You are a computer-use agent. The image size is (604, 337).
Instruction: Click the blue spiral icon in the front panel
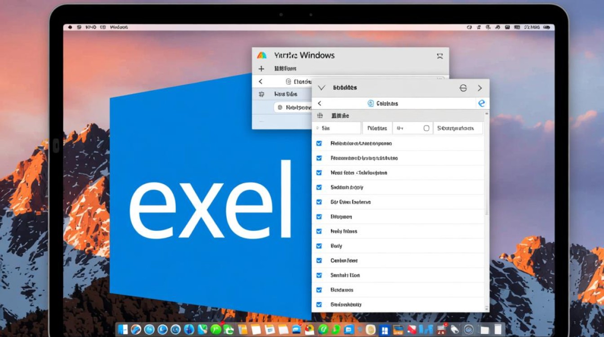click(371, 103)
